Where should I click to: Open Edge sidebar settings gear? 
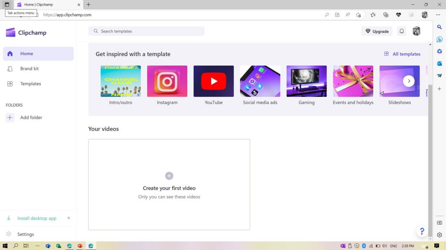pyautogui.click(x=439, y=235)
